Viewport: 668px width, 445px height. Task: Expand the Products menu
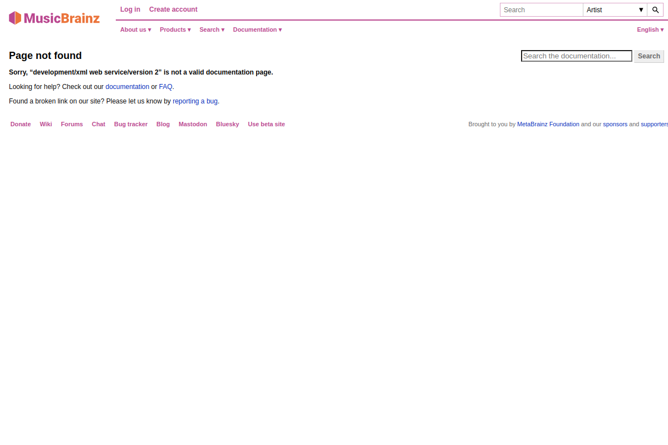pos(175,29)
